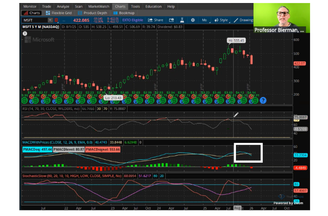The image size is (328, 216).
Task: Click the MACD histogram value 6.62948
Action: [x=131, y=142]
